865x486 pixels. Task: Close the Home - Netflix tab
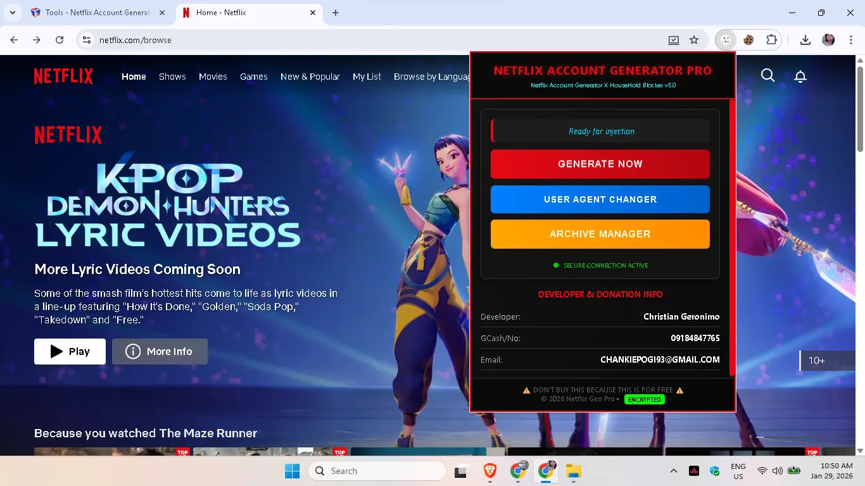[x=313, y=13]
